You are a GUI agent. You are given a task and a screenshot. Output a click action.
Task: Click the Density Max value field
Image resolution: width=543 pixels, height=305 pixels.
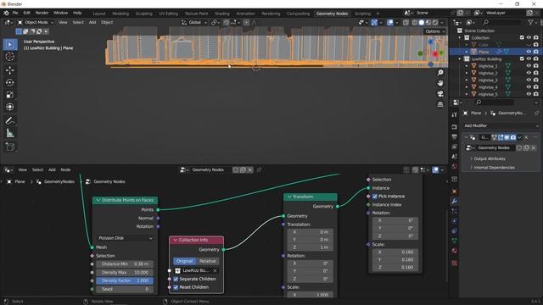click(125, 273)
